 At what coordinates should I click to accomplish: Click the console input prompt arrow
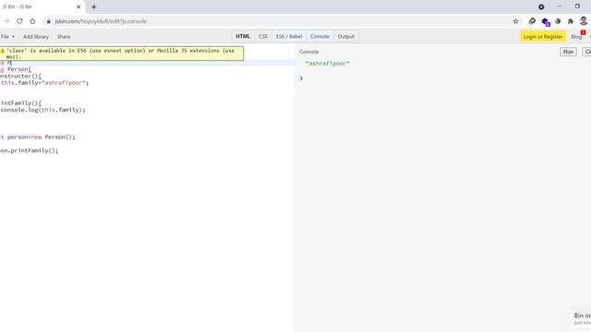click(x=301, y=78)
